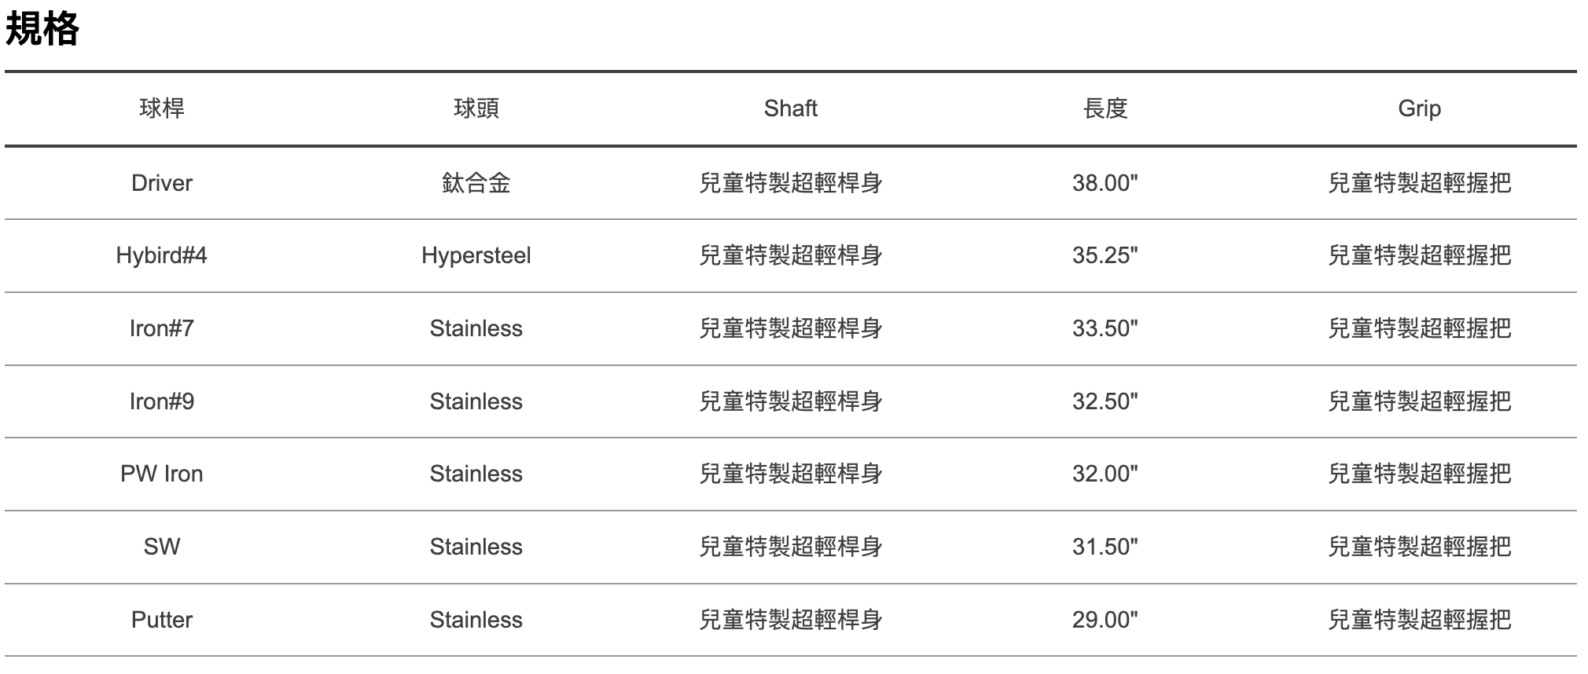Select the Hypersteel head cell

point(476,255)
